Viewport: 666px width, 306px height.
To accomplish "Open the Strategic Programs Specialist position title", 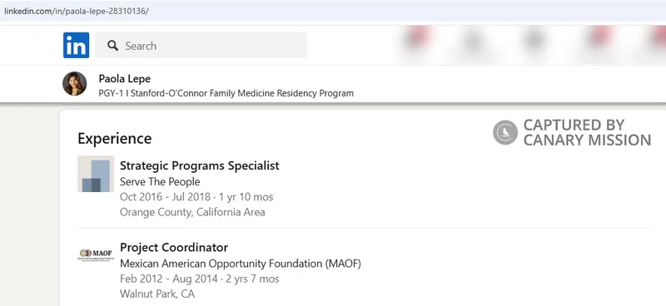I will tap(200, 165).
